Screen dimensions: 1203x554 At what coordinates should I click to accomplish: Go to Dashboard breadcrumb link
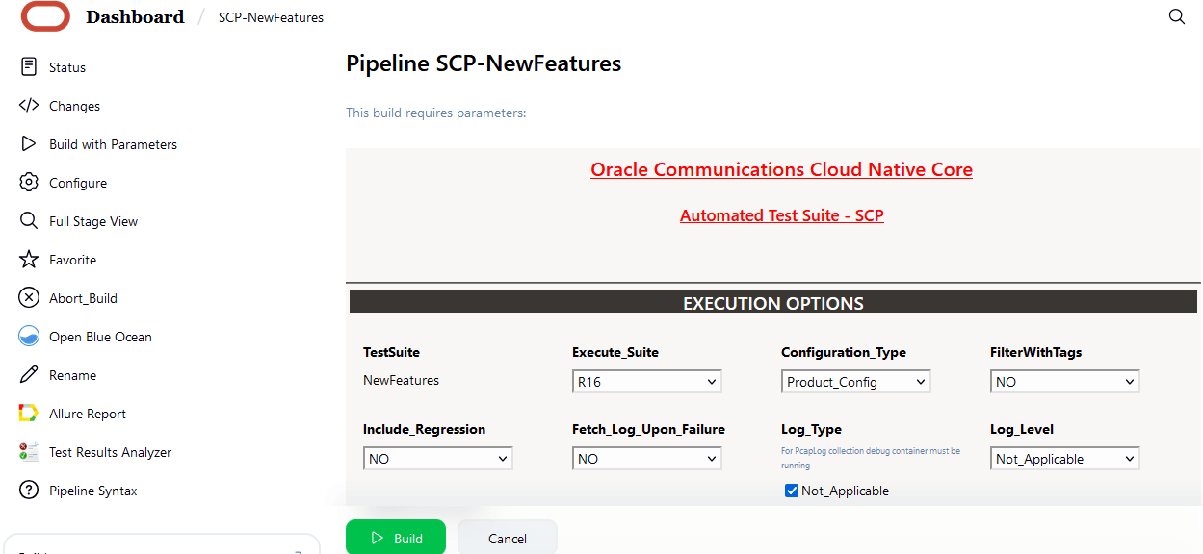(x=135, y=16)
